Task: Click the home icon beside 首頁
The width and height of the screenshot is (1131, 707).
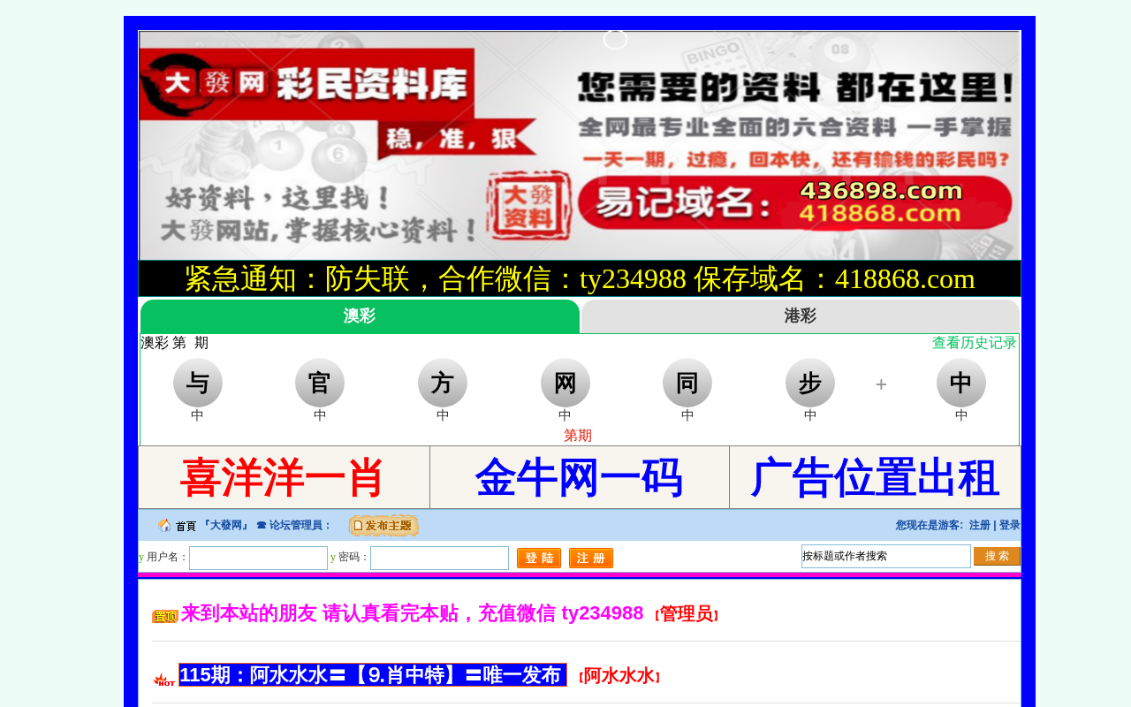Action: point(164,526)
